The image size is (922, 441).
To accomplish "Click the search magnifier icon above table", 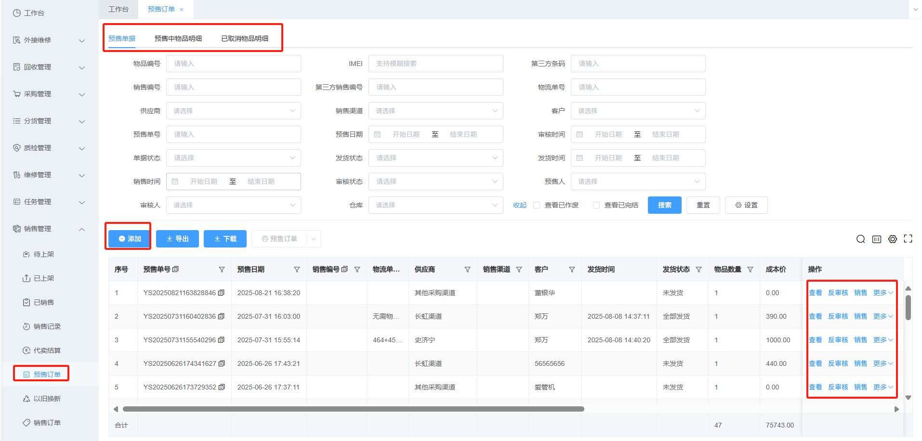I will pos(860,239).
